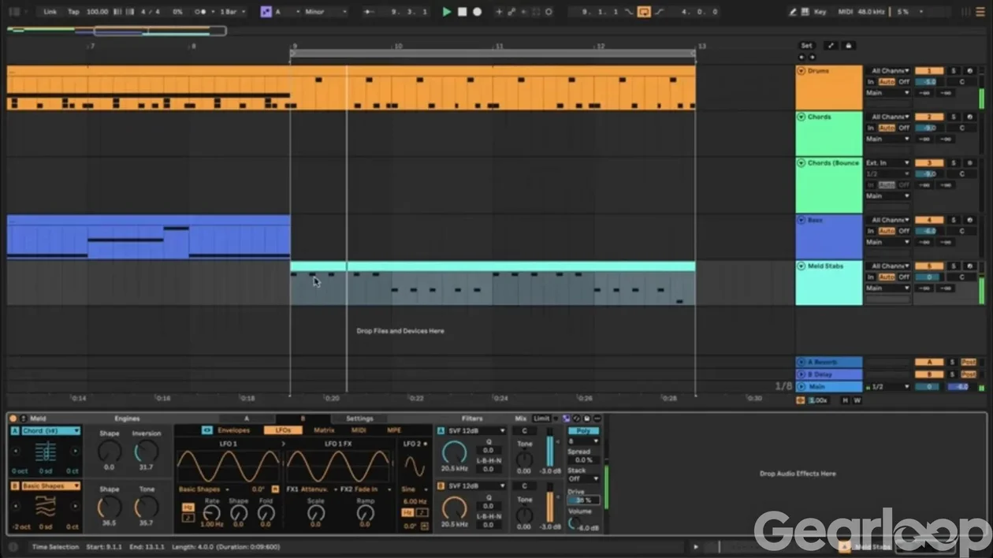The width and height of the screenshot is (993, 558).
Task: Arm the Arrangement Record button
Action: [477, 12]
